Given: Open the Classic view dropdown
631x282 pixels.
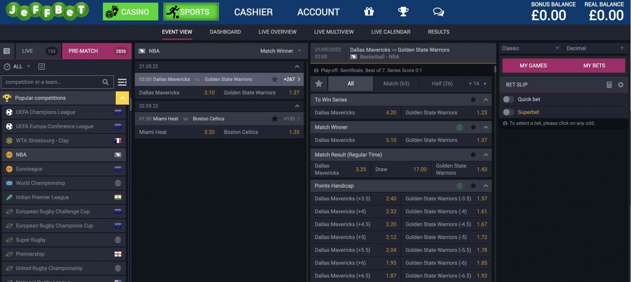Looking at the screenshot, I should point(530,49).
